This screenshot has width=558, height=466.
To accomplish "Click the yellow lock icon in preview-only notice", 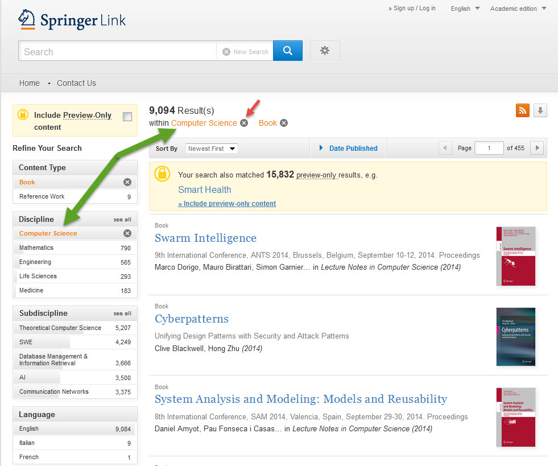I will coord(162,174).
